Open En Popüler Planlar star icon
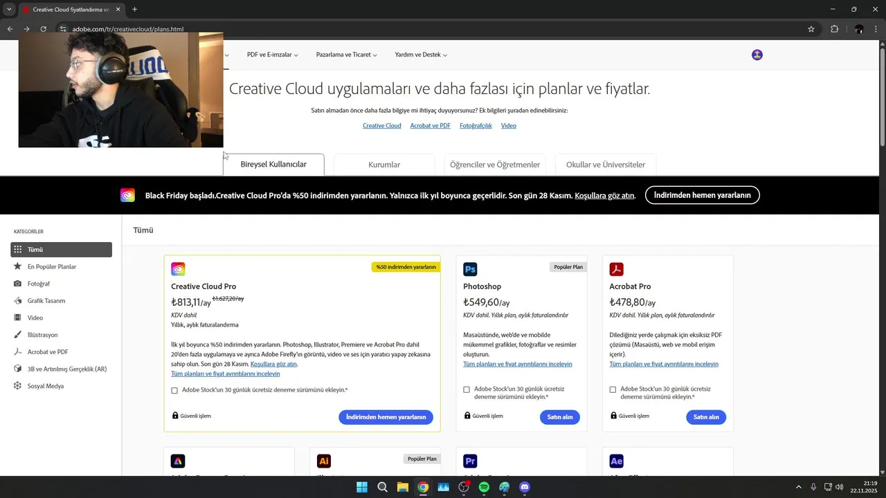This screenshot has height=498, width=886. click(18, 266)
